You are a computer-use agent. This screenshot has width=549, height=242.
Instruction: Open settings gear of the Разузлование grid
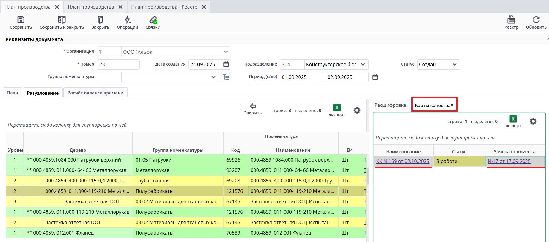357,111
